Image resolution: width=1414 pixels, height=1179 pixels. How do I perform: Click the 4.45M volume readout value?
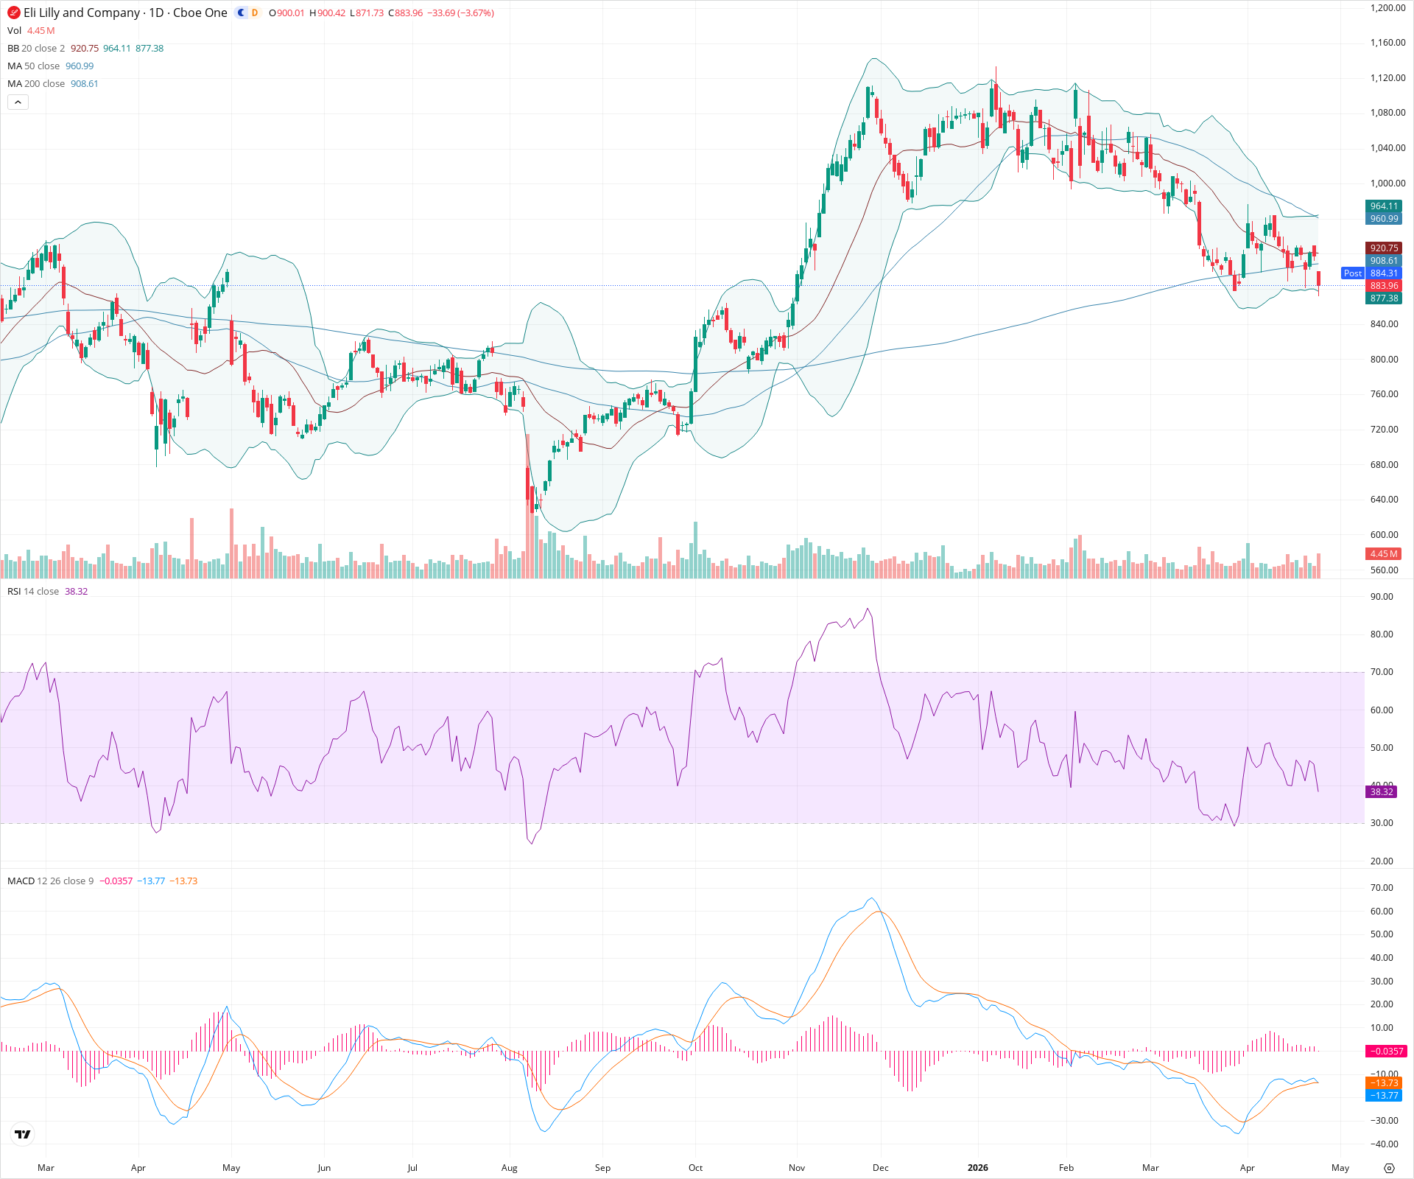pyautogui.click(x=42, y=31)
